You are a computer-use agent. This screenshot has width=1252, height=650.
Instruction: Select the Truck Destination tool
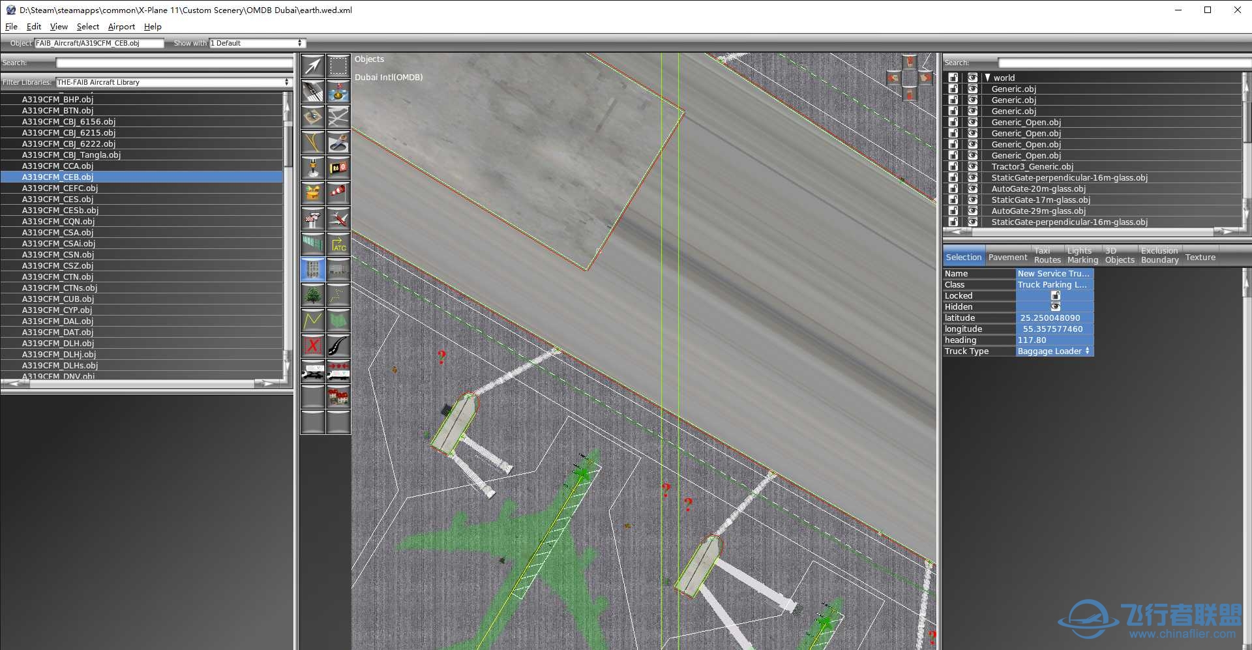coord(338,371)
